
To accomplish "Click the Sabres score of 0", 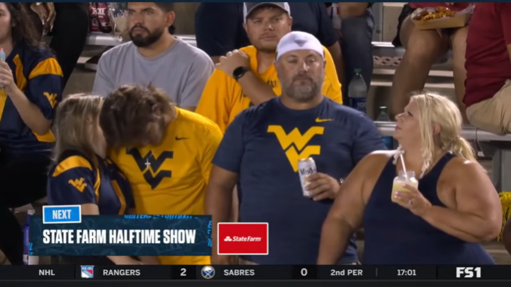I will coord(304,272).
